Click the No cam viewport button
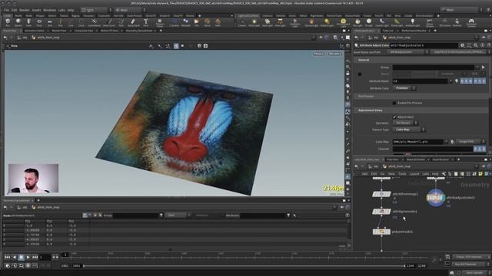 click(x=335, y=54)
